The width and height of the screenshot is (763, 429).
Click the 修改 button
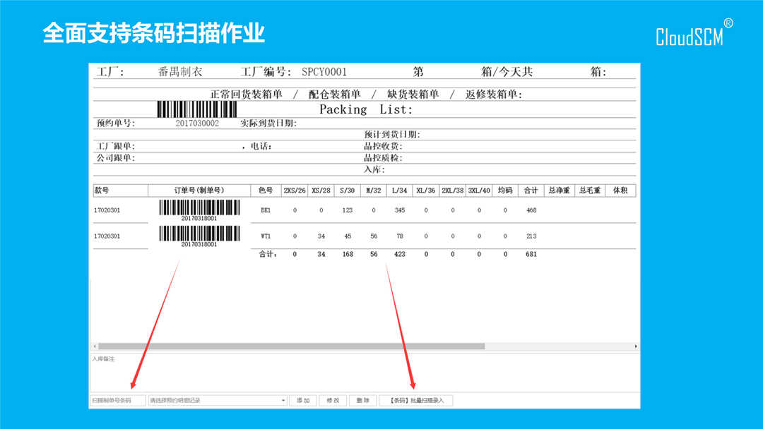333,400
